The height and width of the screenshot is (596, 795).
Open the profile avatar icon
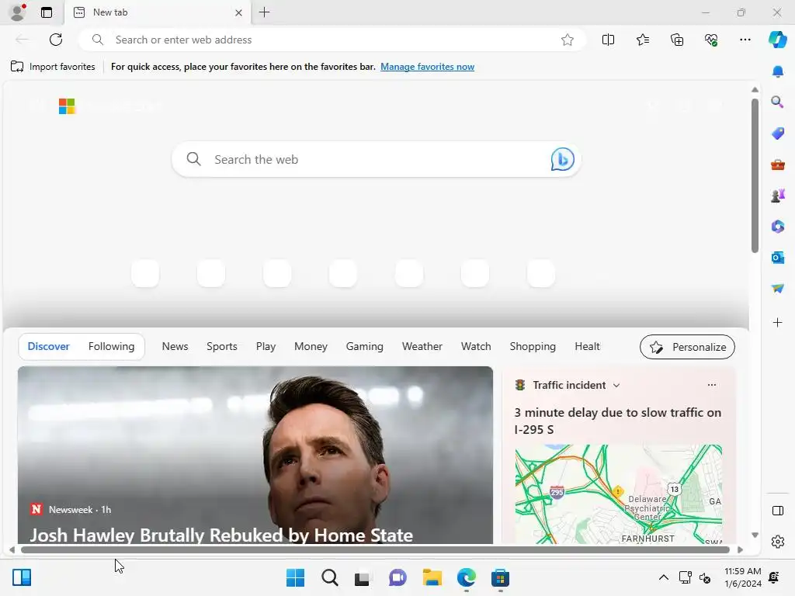click(18, 12)
